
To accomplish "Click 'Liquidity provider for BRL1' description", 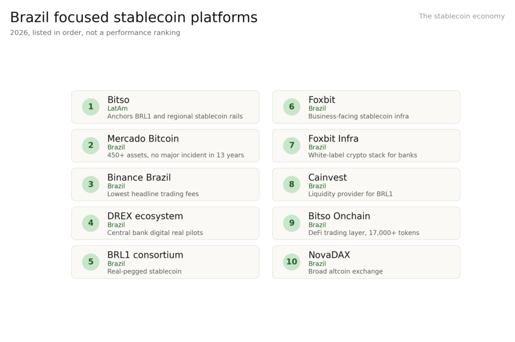I will [x=351, y=194].
